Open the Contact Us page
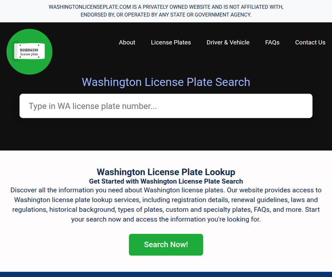This screenshot has height=277, width=332. click(310, 42)
